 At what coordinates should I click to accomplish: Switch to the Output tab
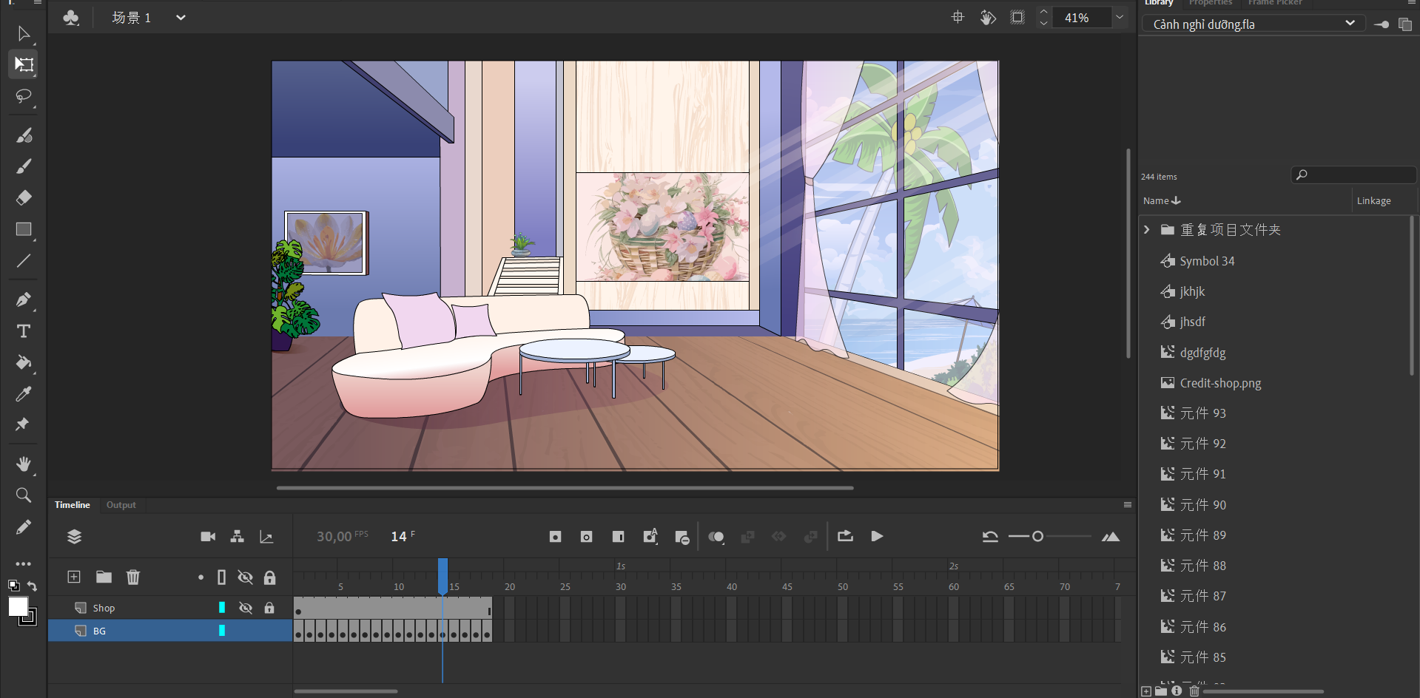tap(121, 505)
